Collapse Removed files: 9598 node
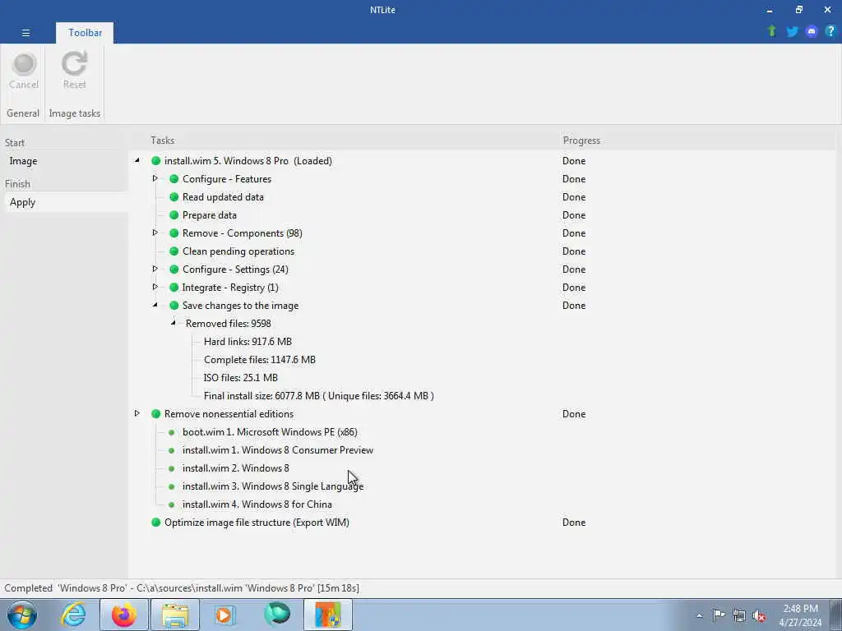 (173, 323)
